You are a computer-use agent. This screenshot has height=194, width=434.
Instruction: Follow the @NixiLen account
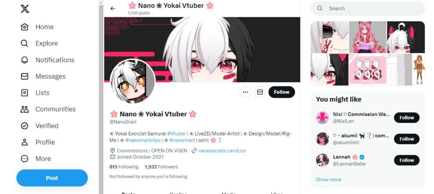(x=406, y=118)
